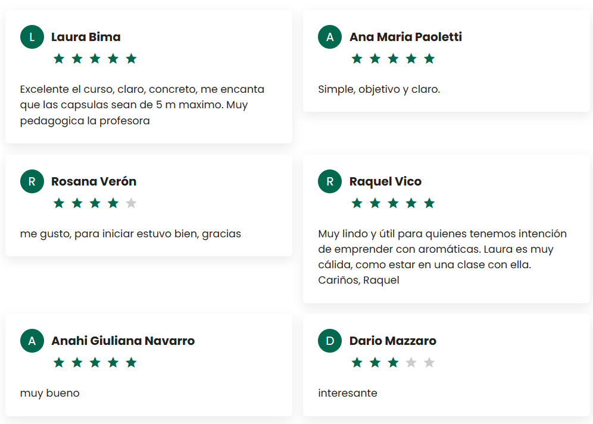Click Dario Mazzaro's D avatar icon
The width and height of the screenshot is (593, 424).
(330, 341)
